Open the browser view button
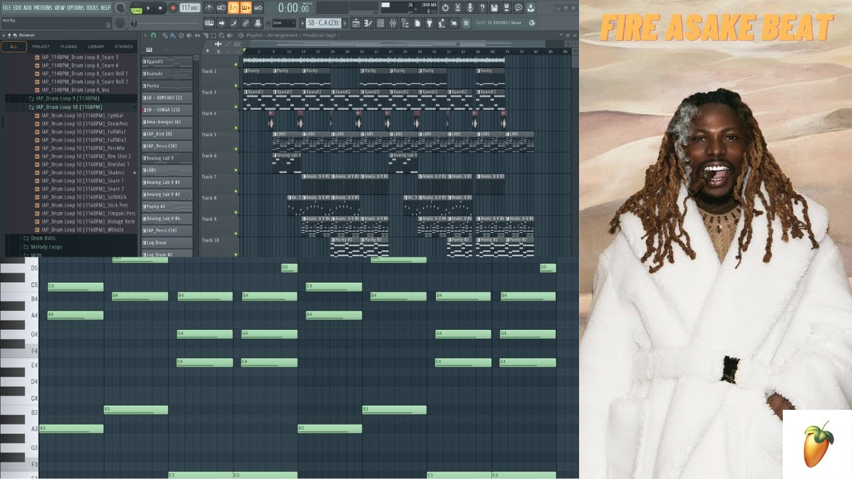 tap(405, 23)
